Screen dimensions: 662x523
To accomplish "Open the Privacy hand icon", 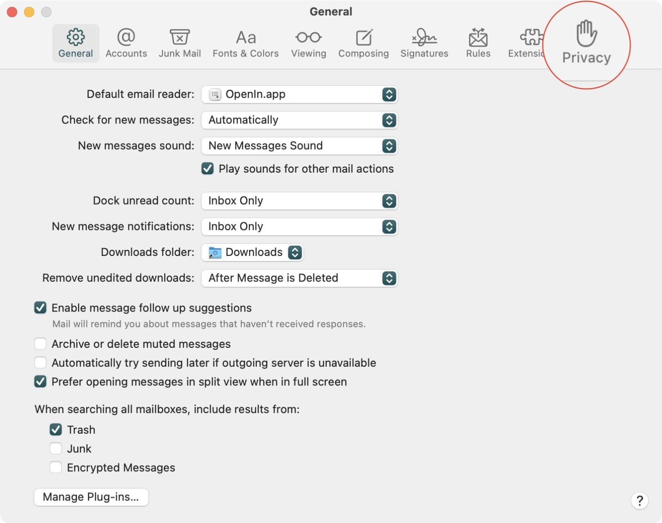I will 586,41.
